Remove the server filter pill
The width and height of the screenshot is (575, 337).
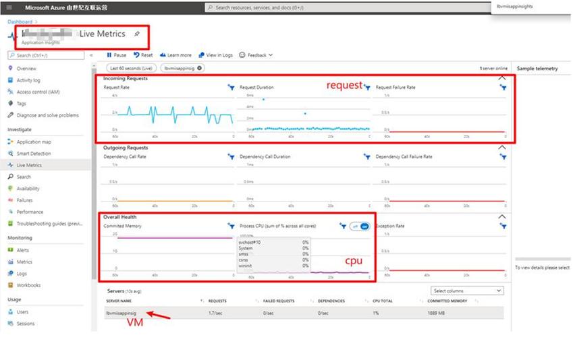pos(199,68)
